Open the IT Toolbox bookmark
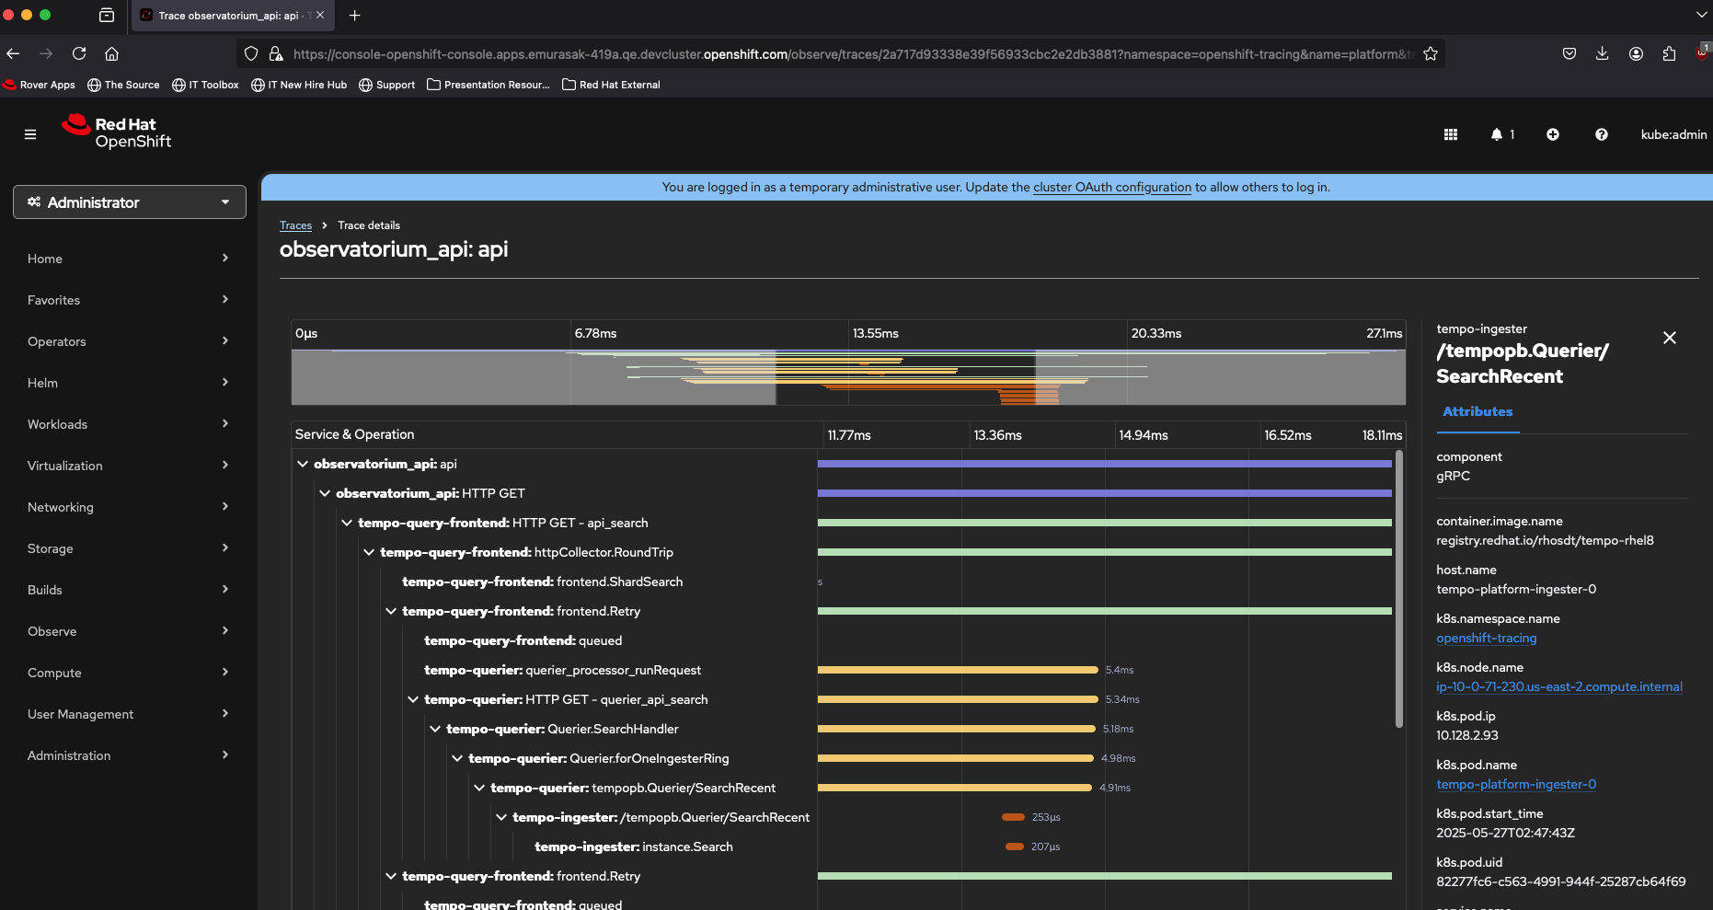The image size is (1713, 910). coord(205,85)
